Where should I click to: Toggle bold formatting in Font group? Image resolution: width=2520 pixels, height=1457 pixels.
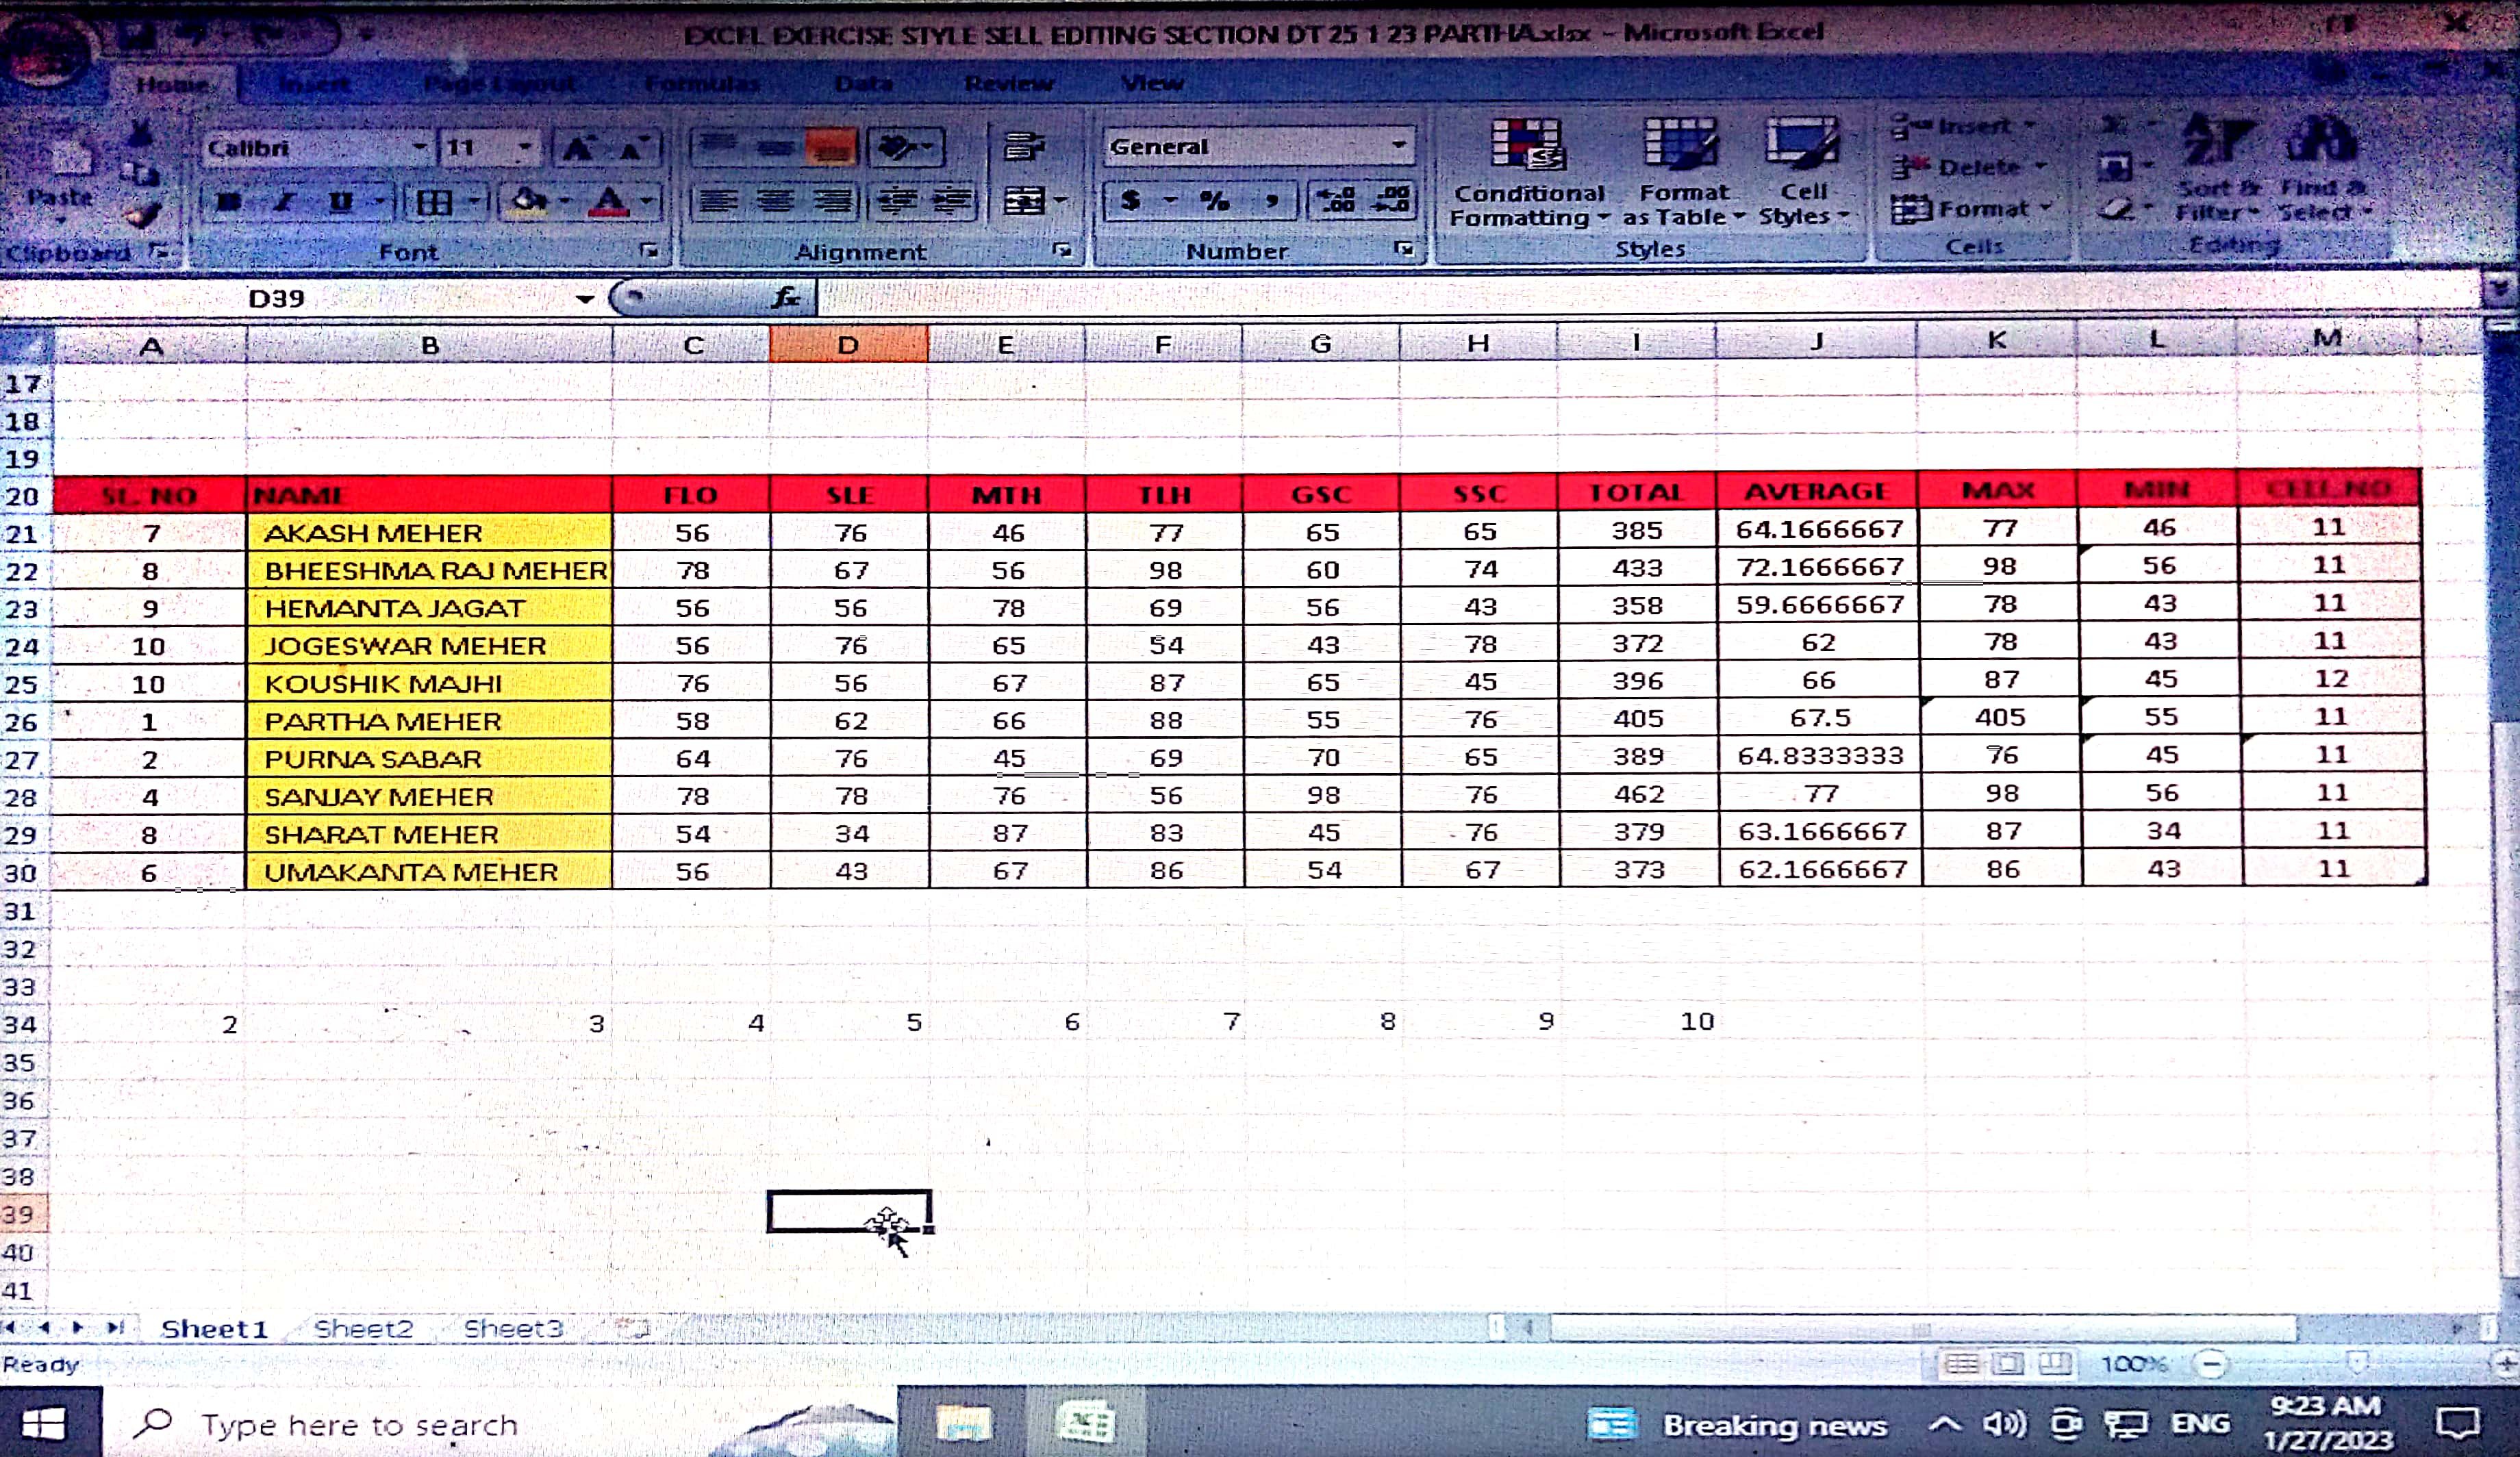click(x=229, y=202)
